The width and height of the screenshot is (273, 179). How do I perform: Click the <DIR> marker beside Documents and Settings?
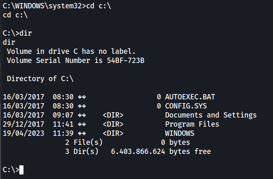point(113,115)
